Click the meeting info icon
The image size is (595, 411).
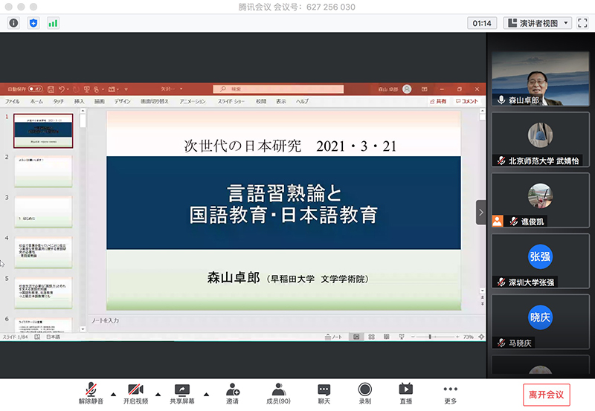(x=13, y=23)
